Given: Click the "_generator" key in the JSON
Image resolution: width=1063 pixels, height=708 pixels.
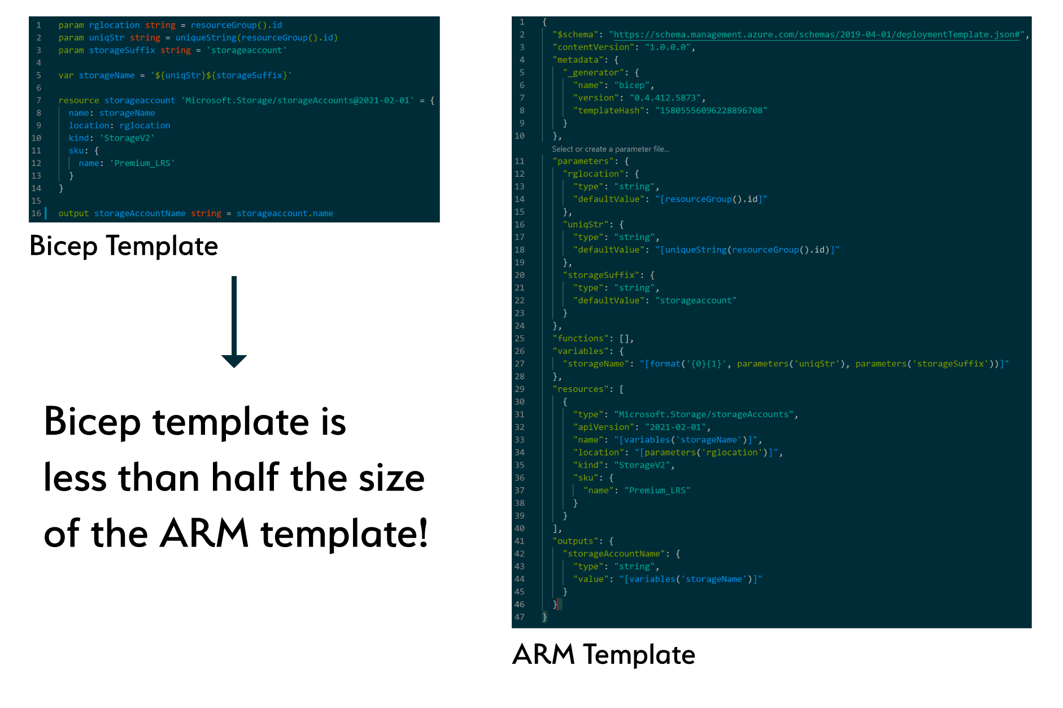Looking at the screenshot, I should click(x=593, y=73).
